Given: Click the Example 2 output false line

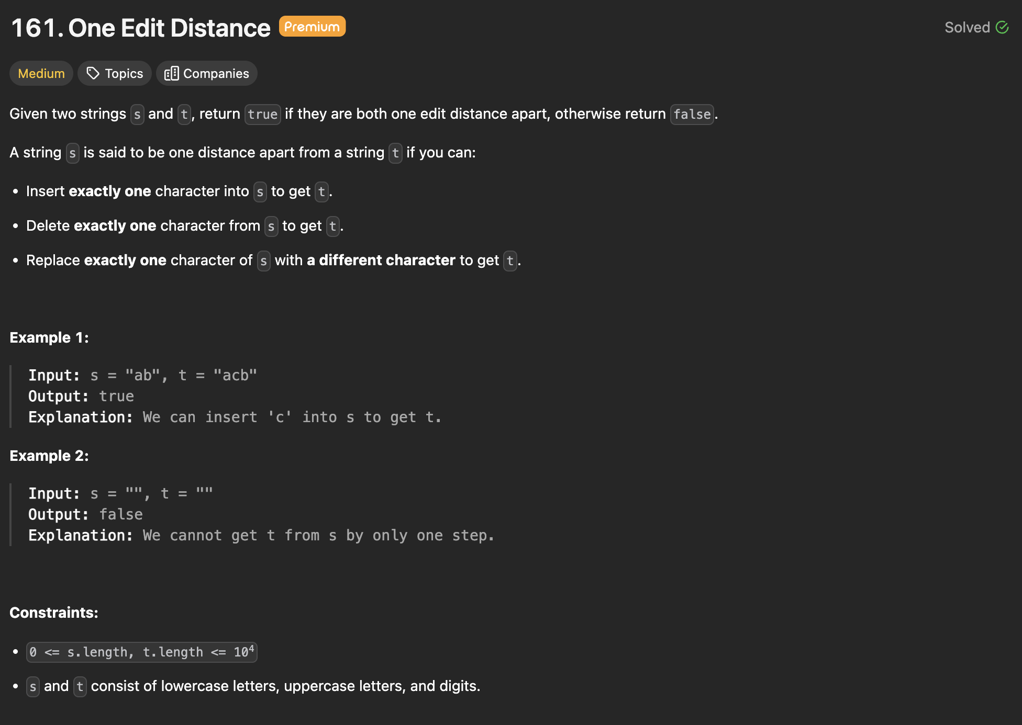Looking at the screenshot, I should coord(85,514).
